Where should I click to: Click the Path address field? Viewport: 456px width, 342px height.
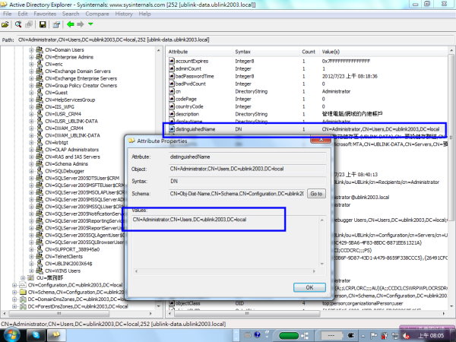(x=234, y=40)
